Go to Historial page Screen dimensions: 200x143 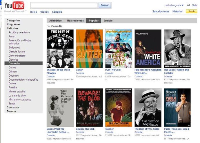pyautogui.click(x=177, y=12)
